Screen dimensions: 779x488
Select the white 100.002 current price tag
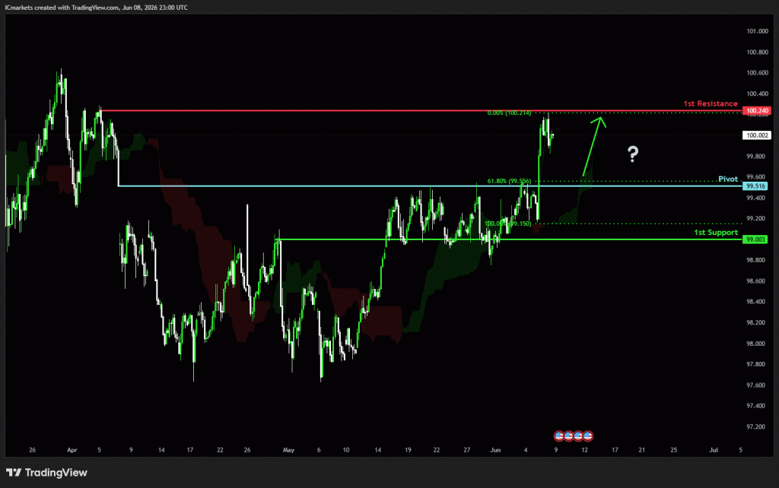pos(757,135)
